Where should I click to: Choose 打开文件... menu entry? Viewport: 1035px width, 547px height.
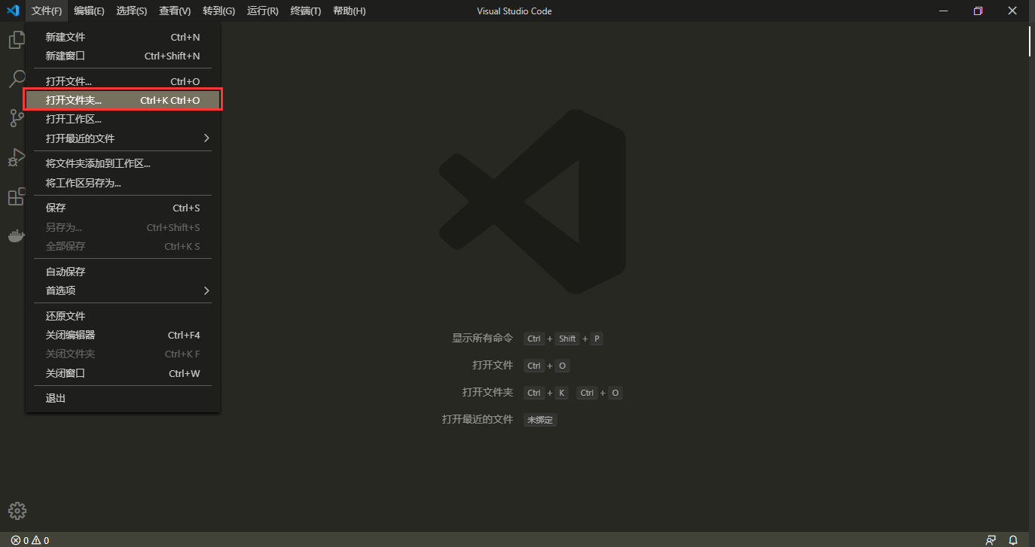point(123,81)
